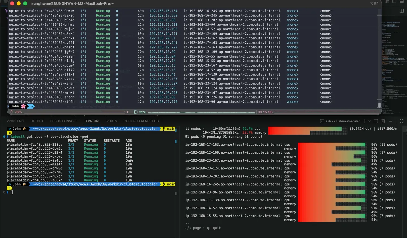The width and height of the screenshot is (407, 238).
Task: Click node name ip-192-168-12-109 in eks-node-viewer
Action: 233,152
